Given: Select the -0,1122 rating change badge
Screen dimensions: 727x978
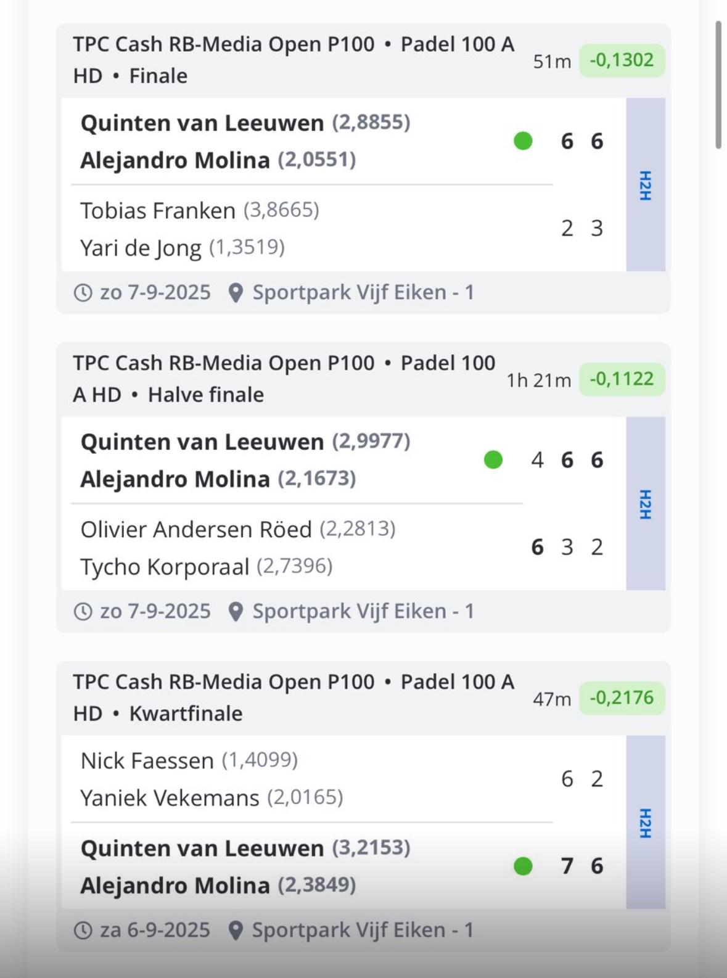Looking at the screenshot, I should [622, 379].
